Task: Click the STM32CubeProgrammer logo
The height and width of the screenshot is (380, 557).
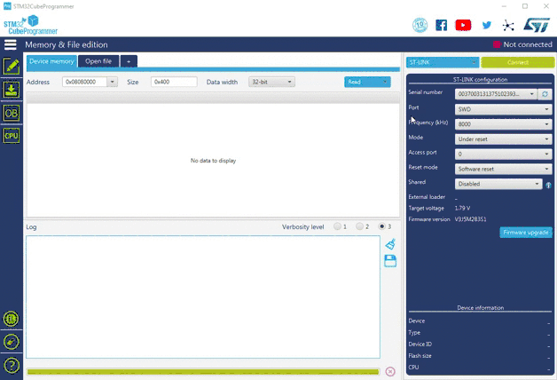Action: click(x=30, y=25)
